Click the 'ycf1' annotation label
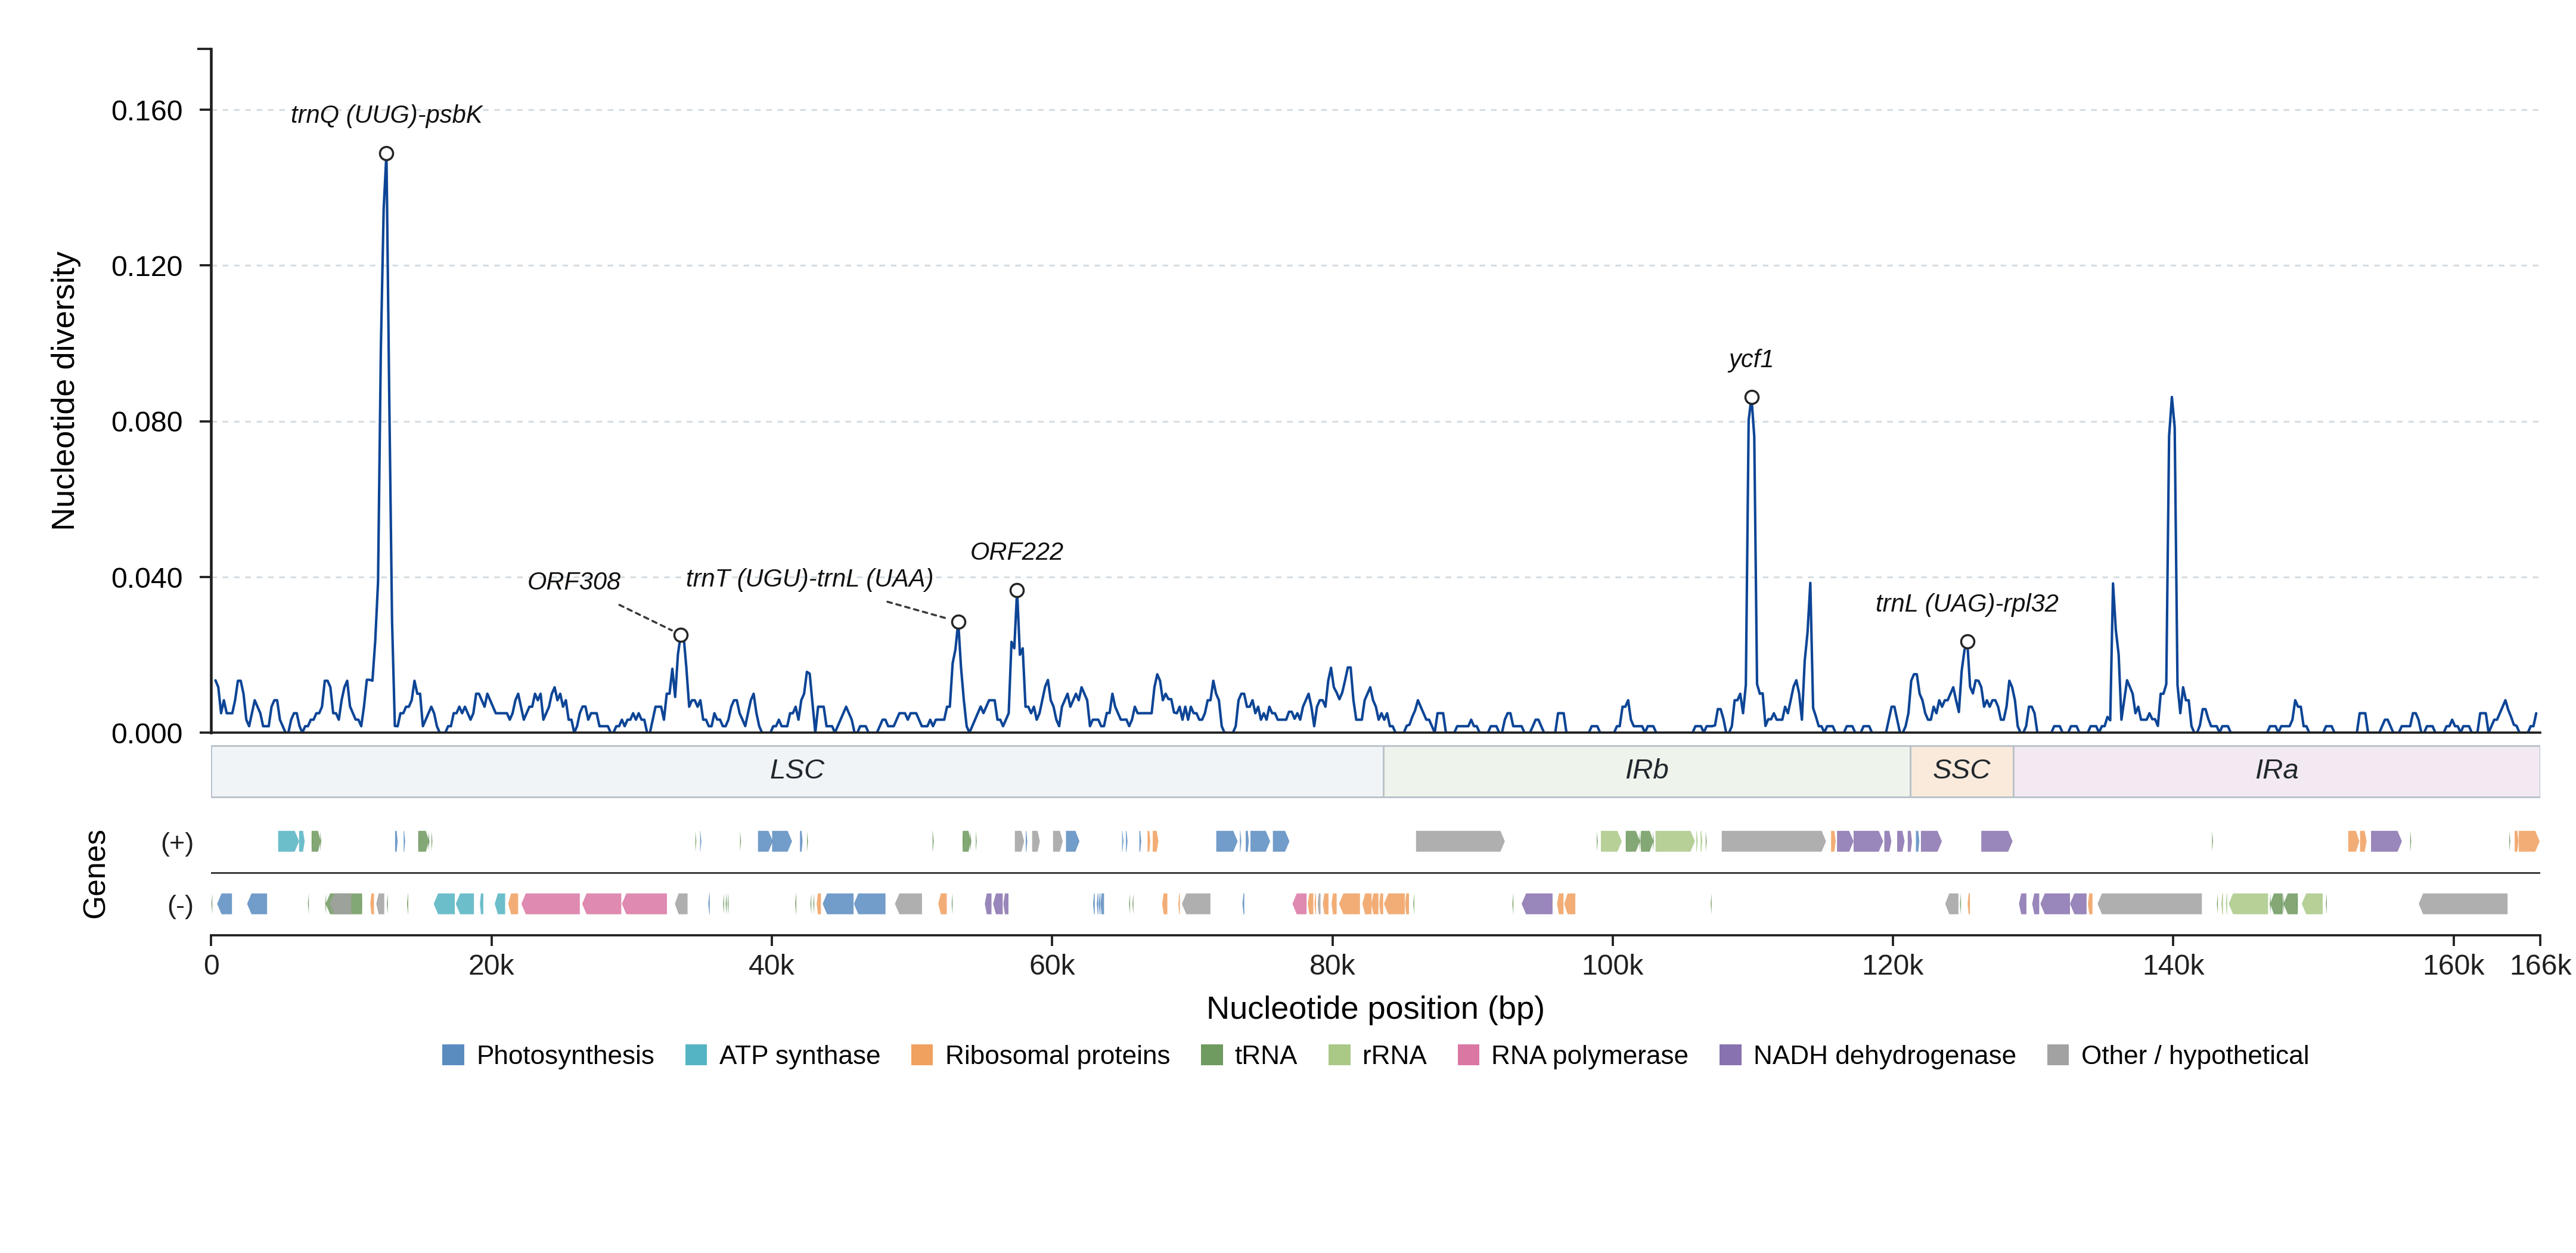Screen dimensions: 2576x1253 click(x=1751, y=359)
